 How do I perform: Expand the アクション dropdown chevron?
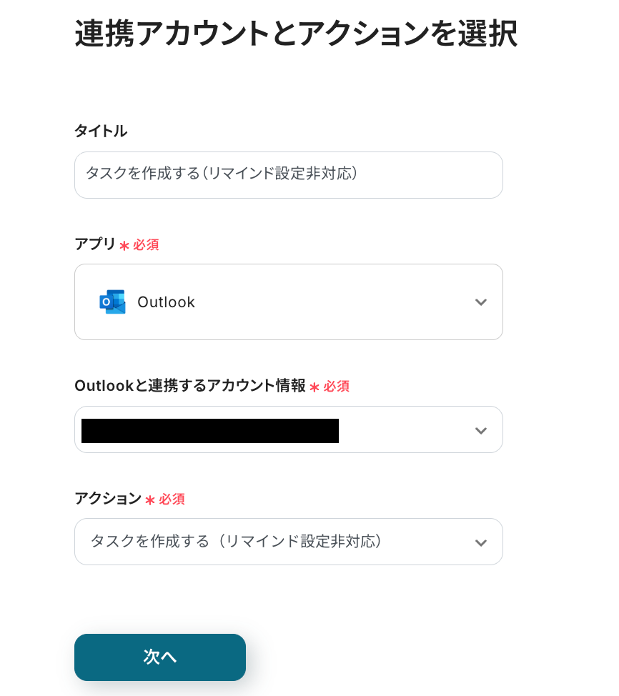pos(480,542)
